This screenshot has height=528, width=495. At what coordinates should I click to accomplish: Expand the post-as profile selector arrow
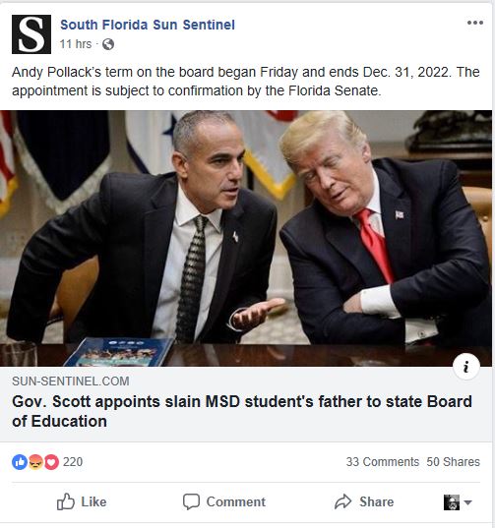coord(467,502)
